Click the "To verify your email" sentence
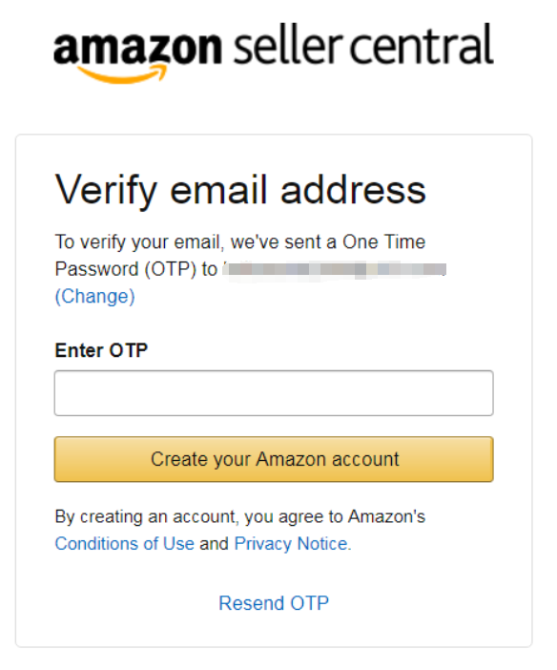Viewport: 557px width, 670px height. click(139, 242)
